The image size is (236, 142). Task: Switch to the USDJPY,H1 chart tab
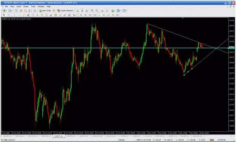(7, 136)
